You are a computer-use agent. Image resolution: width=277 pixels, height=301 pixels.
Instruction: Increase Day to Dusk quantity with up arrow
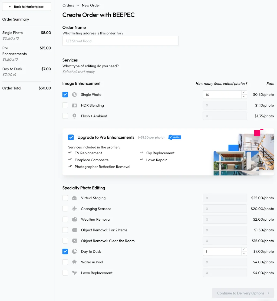pos(244,249)
